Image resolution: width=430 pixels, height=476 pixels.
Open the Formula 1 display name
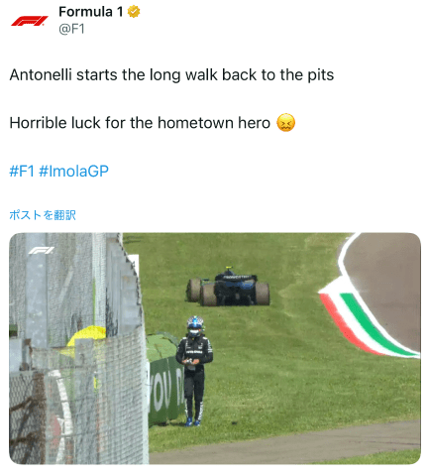(x=91, y=12)
